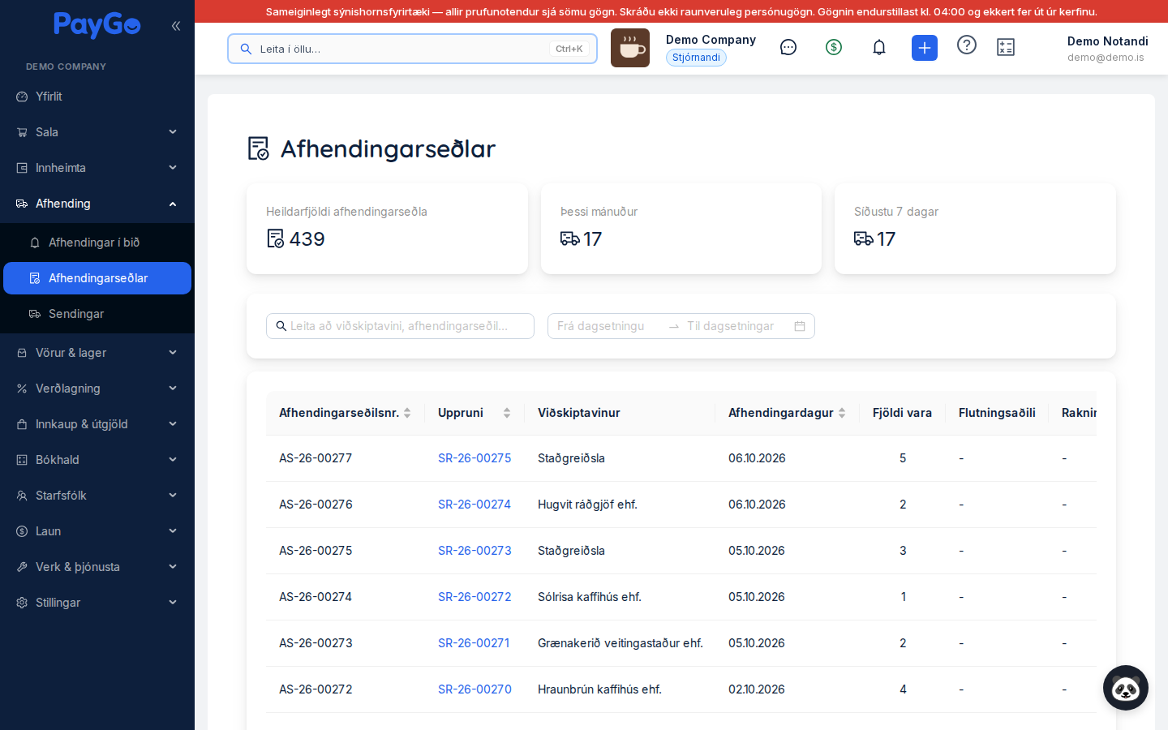Expand Innkaup & útgjöld section

97,424
